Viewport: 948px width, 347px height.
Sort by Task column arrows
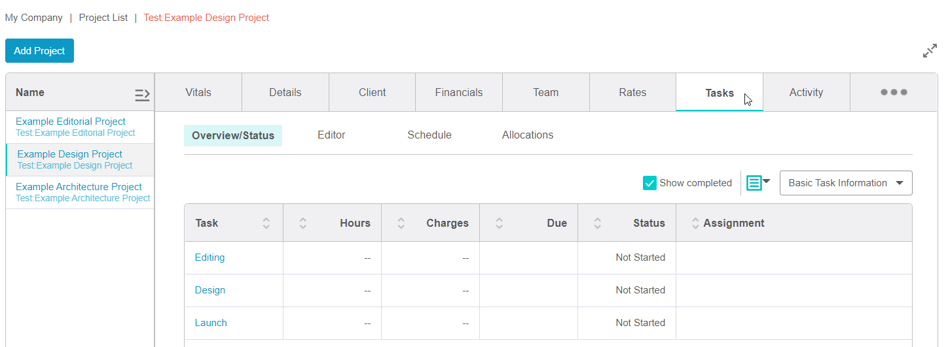pos(266,223)
